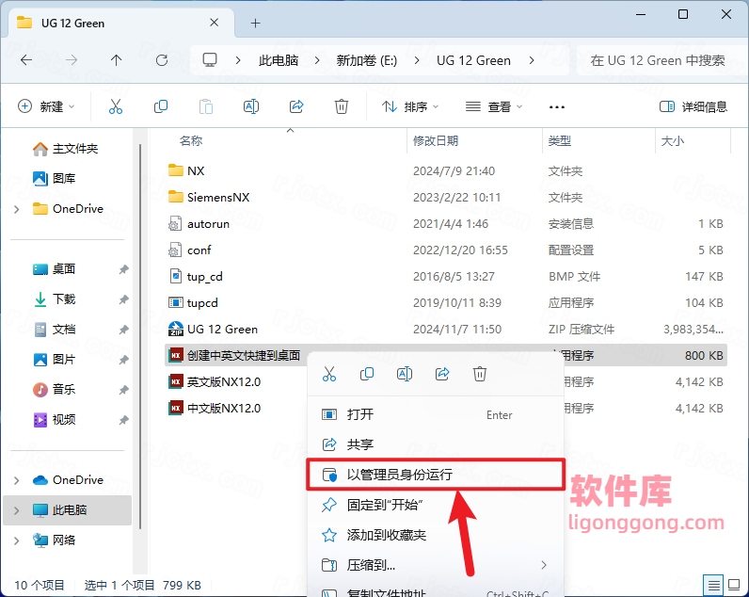Select 共享 in the context menu
This screenshot has width=749, height=597.
coord(435,444)
